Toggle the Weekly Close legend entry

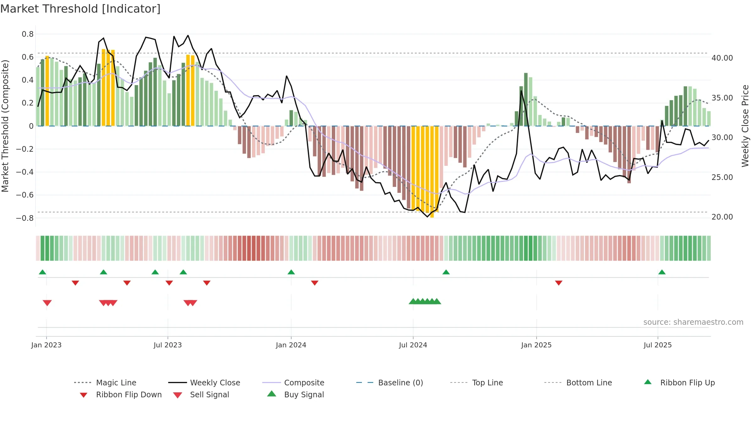pos(204,383)
